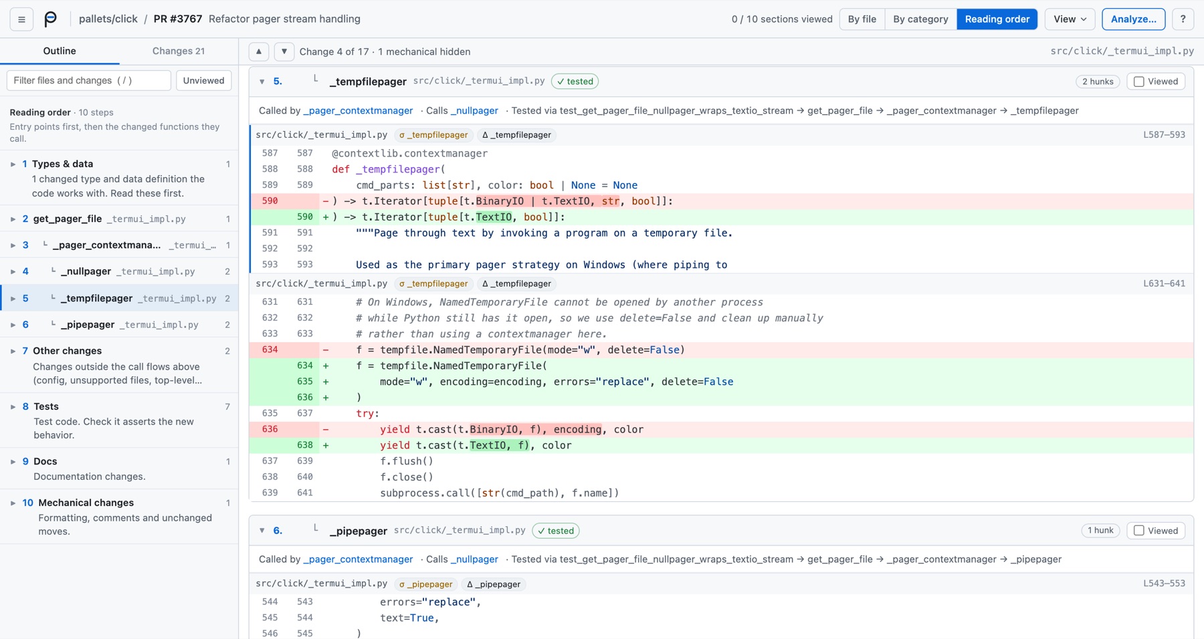
Task: Select Reading order view
Action: [997, 19]
